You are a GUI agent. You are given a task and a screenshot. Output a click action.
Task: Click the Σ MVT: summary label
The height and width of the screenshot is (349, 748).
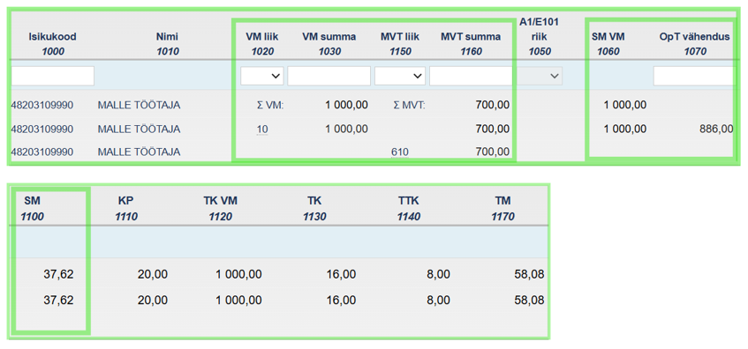click(x=409, y=105)
